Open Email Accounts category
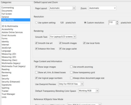The width and height of the screenshot is (131, 105). click(x=9, y=36)
